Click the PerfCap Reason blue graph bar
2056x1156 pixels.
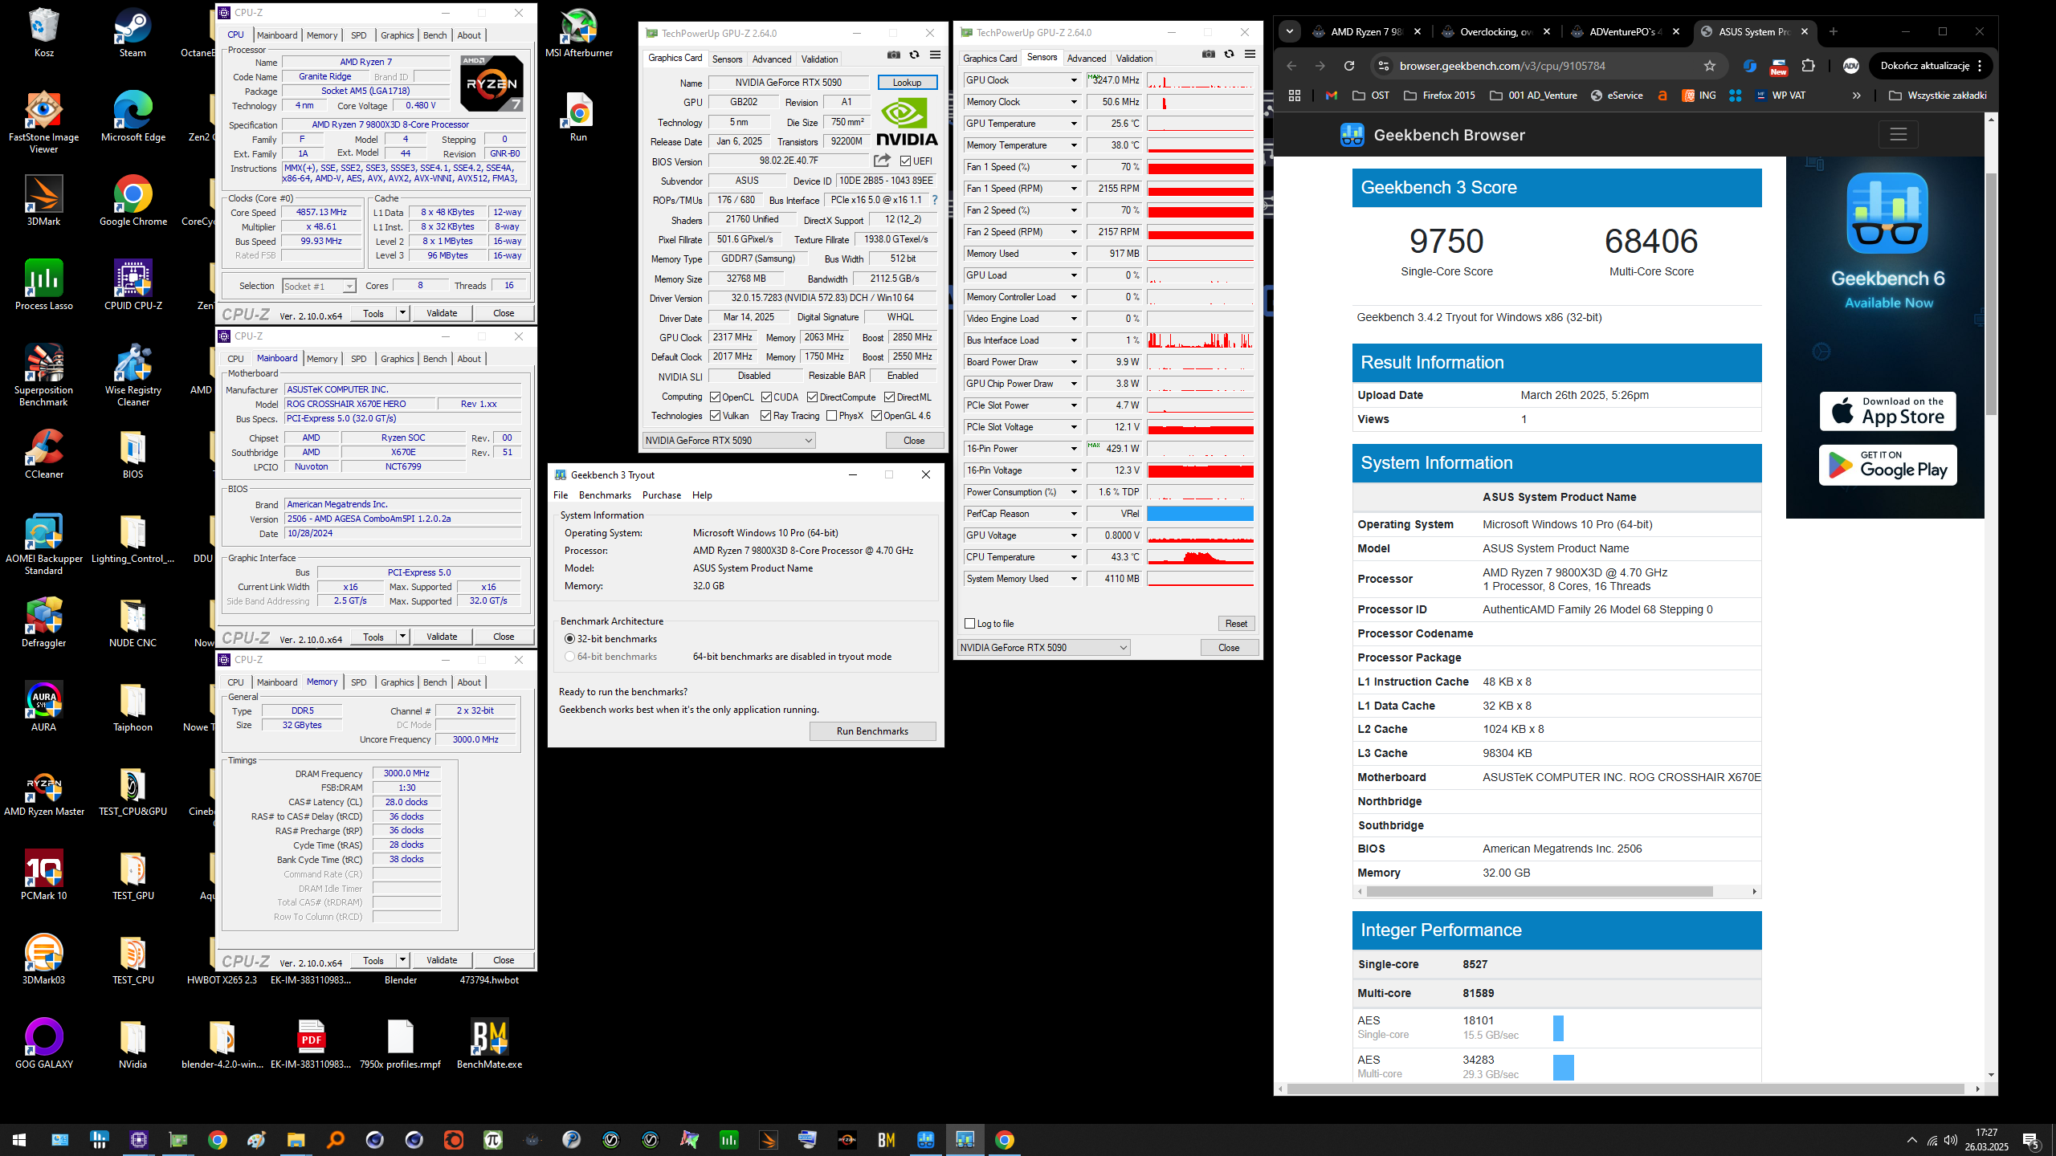[1200, 514]
